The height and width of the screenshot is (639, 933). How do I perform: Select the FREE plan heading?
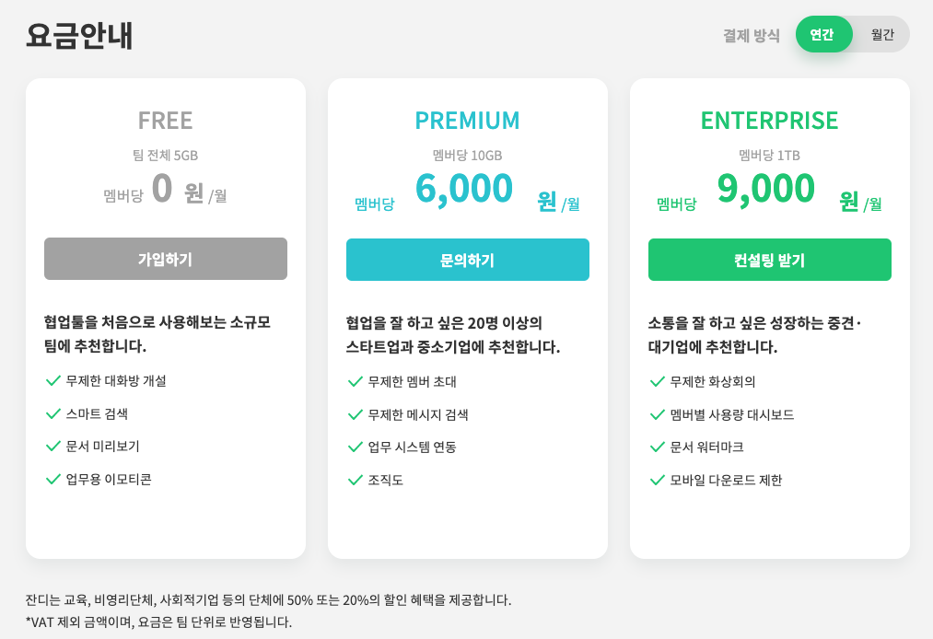tap(166, 121)
